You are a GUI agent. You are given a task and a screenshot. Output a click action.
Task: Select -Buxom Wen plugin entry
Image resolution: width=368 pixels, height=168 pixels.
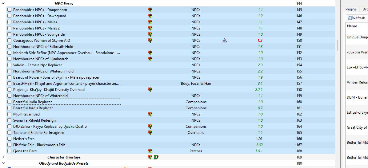click(357, 52)
